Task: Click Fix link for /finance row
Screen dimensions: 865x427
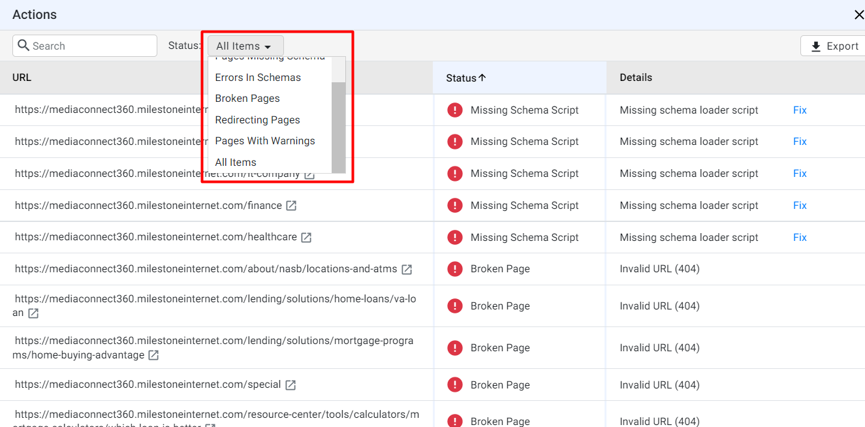Action: point(800,205)
